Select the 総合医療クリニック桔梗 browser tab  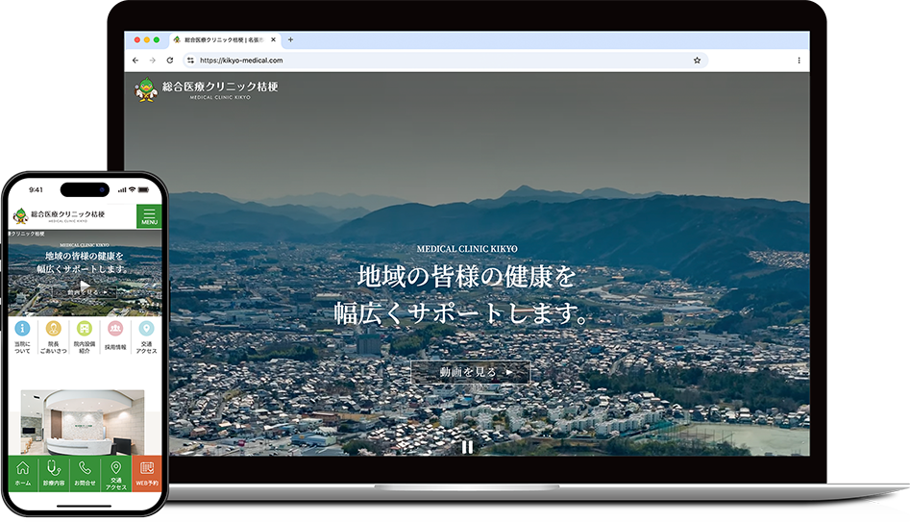pyautogui.click(x=224, y=40)
